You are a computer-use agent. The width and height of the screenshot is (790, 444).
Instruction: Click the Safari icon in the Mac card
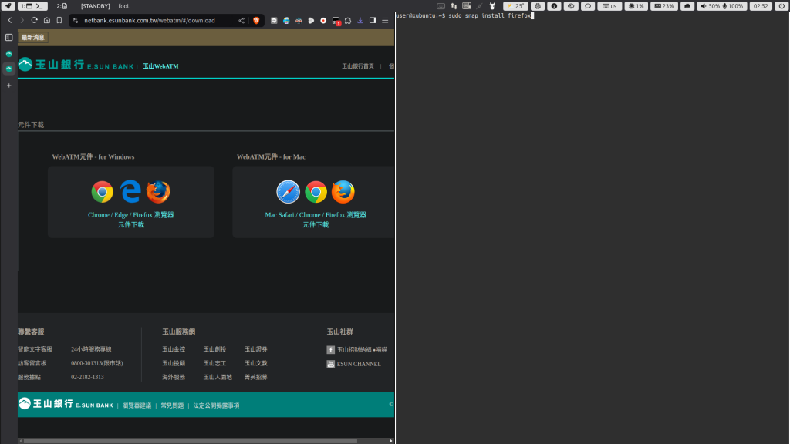pos(289,192)
